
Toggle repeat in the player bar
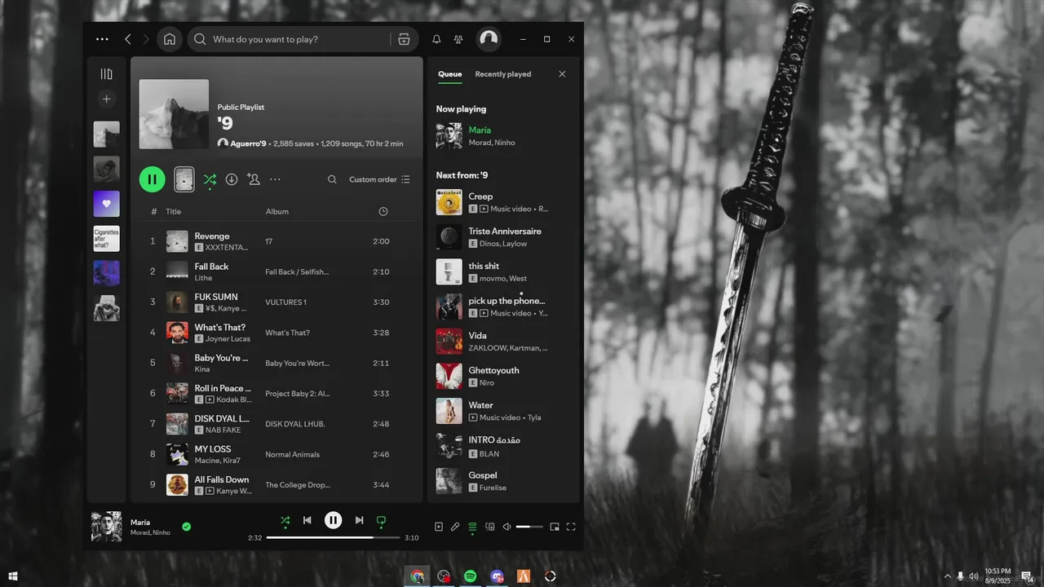tap(381, 520)
